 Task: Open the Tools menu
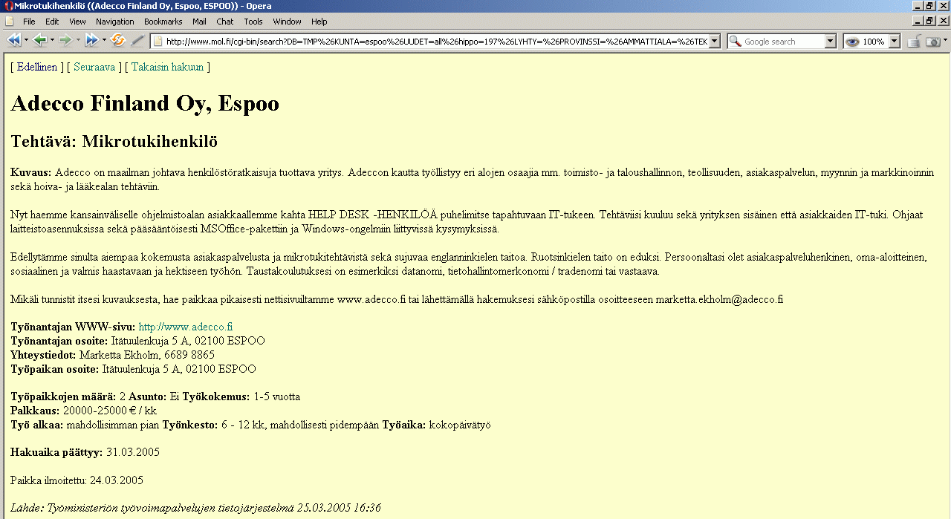[253, 22]
